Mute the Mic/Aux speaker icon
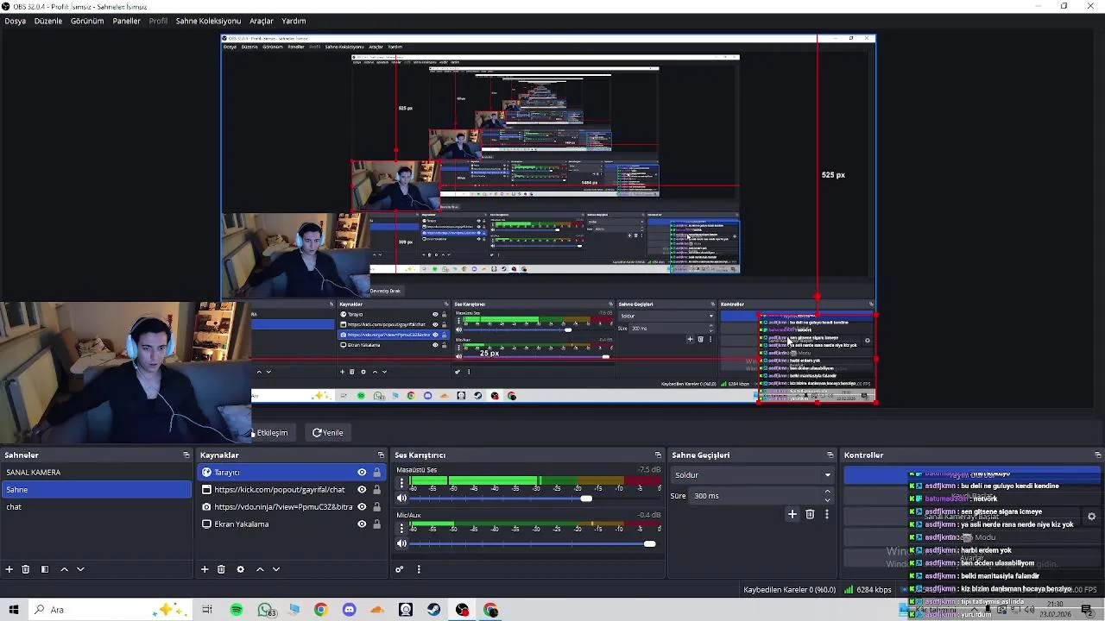 [x=401, y=543]
